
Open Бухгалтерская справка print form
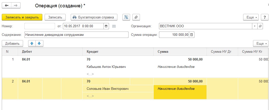click(x=94, y=17)
